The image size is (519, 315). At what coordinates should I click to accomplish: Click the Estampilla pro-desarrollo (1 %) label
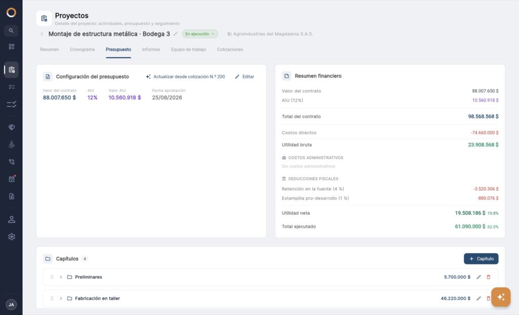315,198
